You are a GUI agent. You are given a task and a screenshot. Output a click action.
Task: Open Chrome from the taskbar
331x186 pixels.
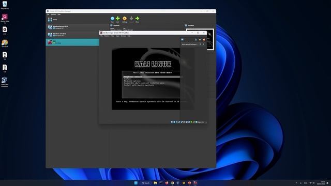click(172, 183)
